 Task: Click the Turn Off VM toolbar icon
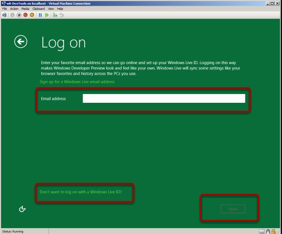tap(19, 15)
